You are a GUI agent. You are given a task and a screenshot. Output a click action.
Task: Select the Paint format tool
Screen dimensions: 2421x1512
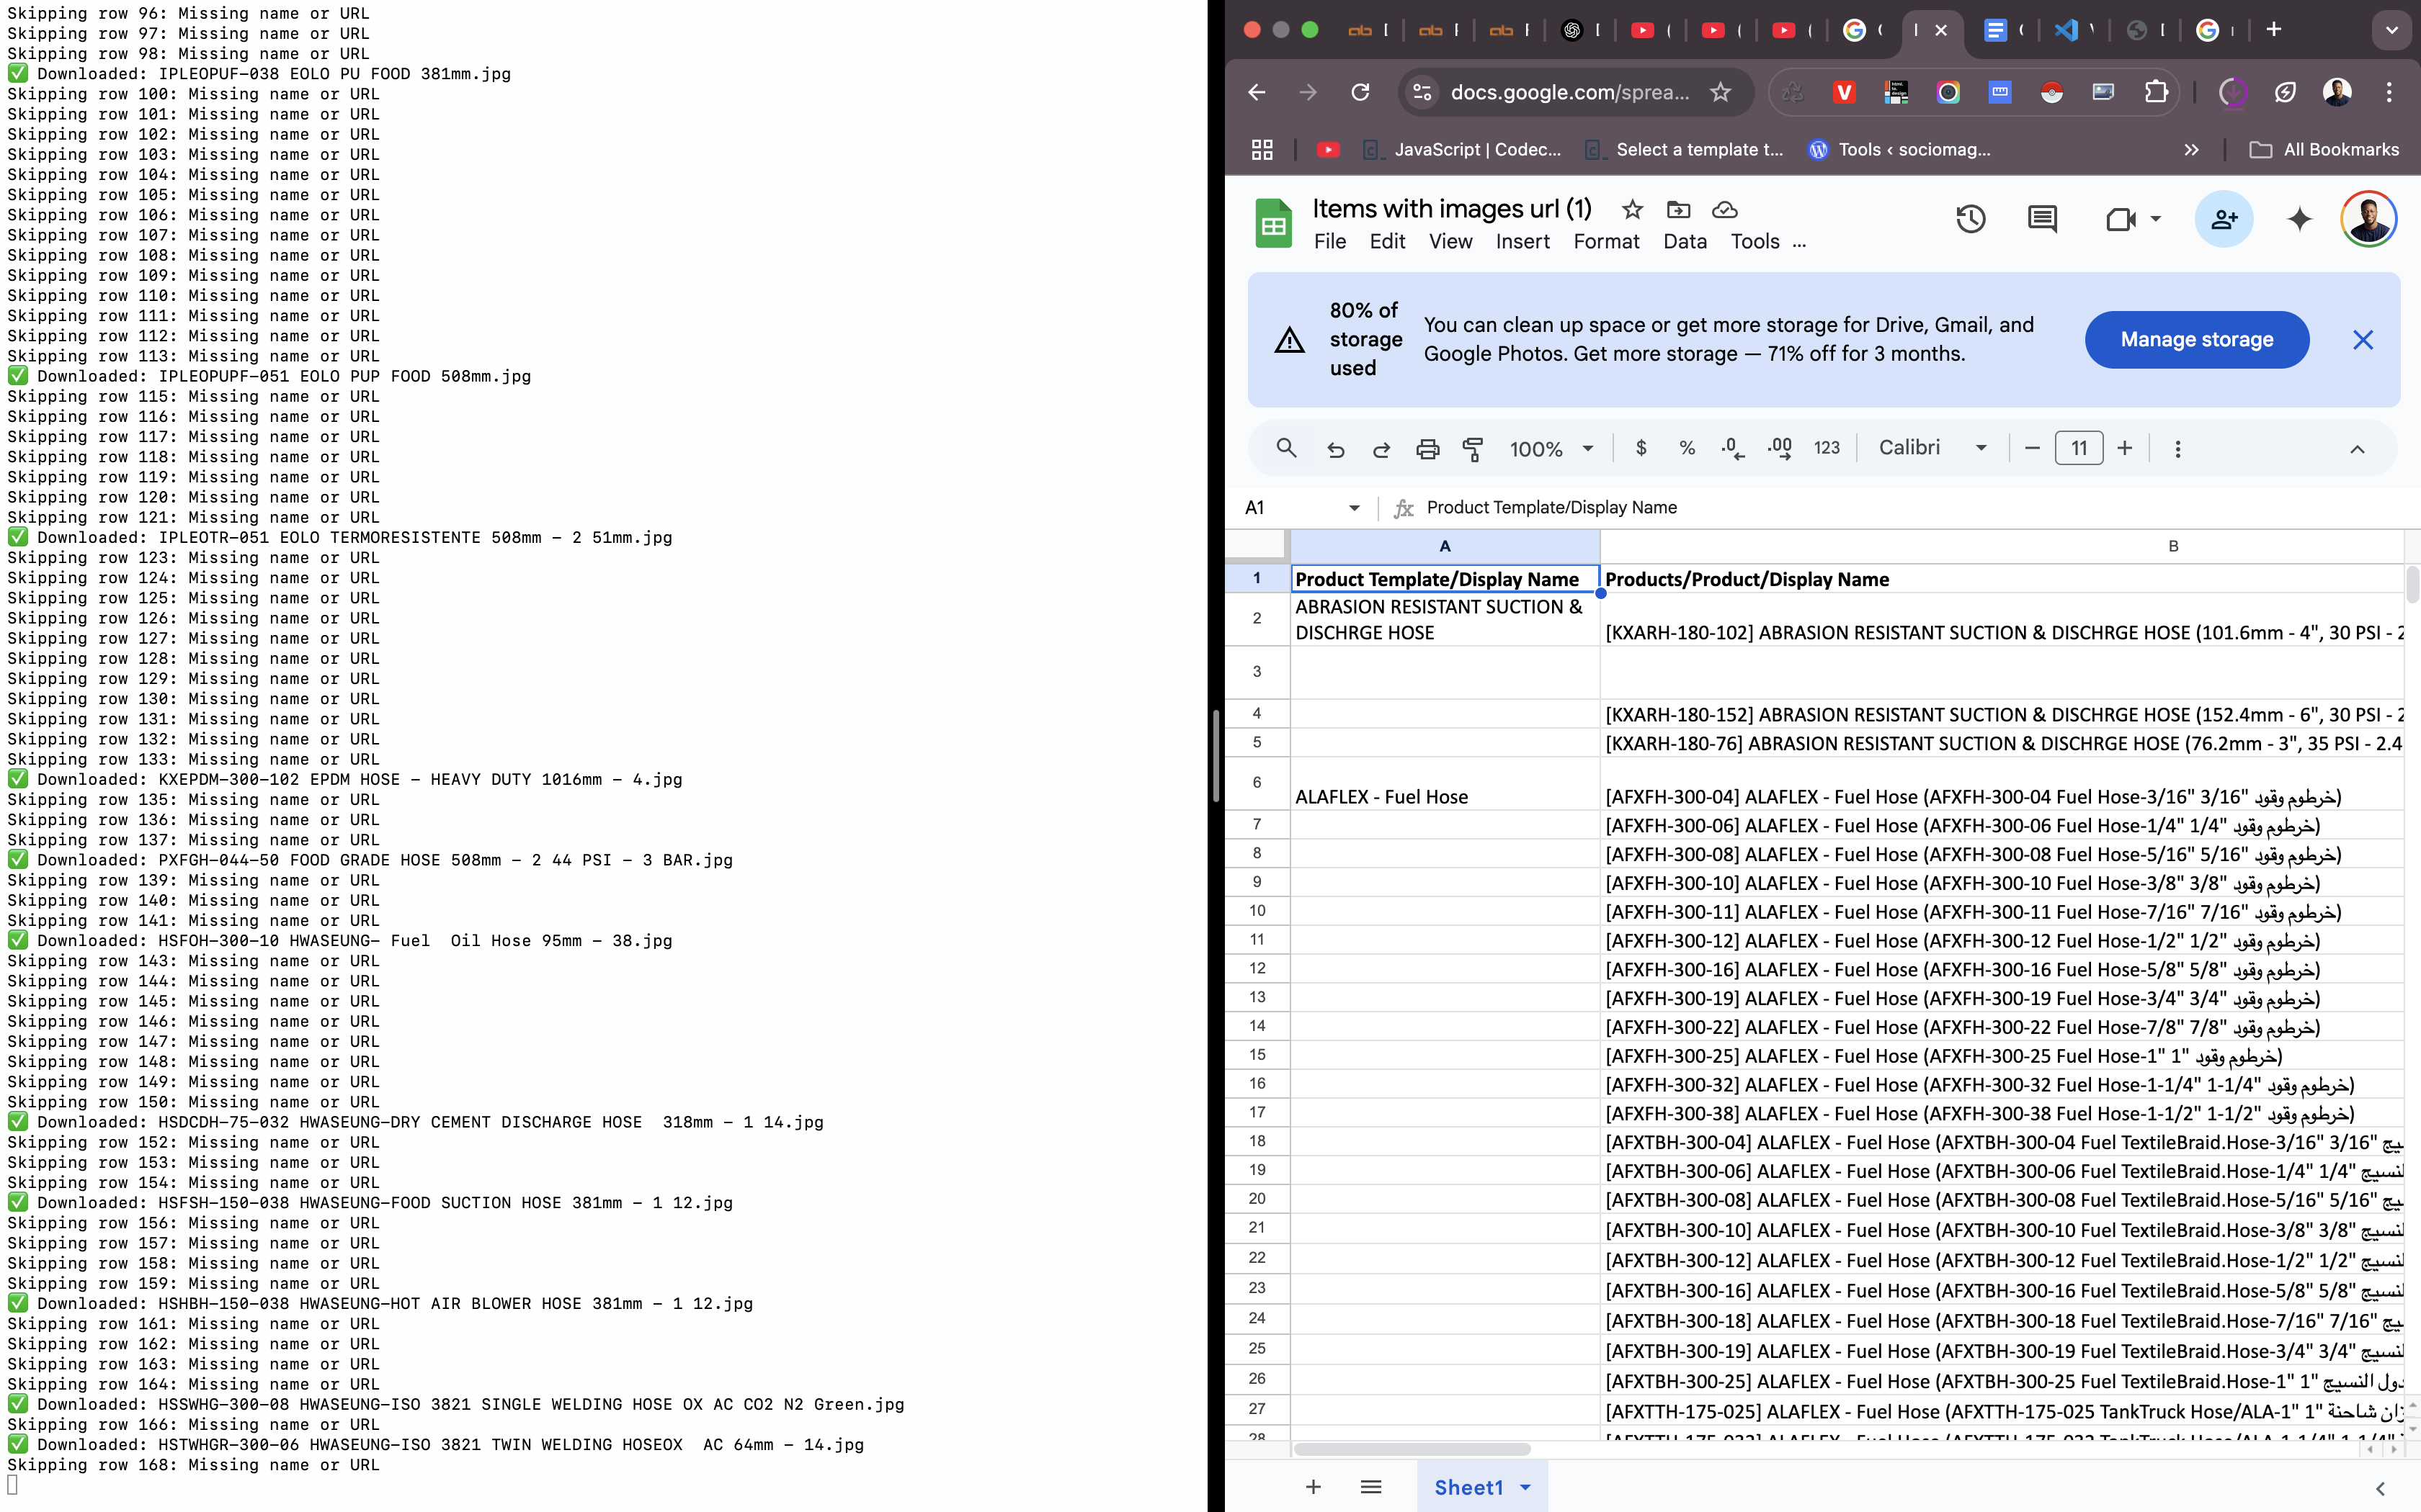pos(1473,449)
